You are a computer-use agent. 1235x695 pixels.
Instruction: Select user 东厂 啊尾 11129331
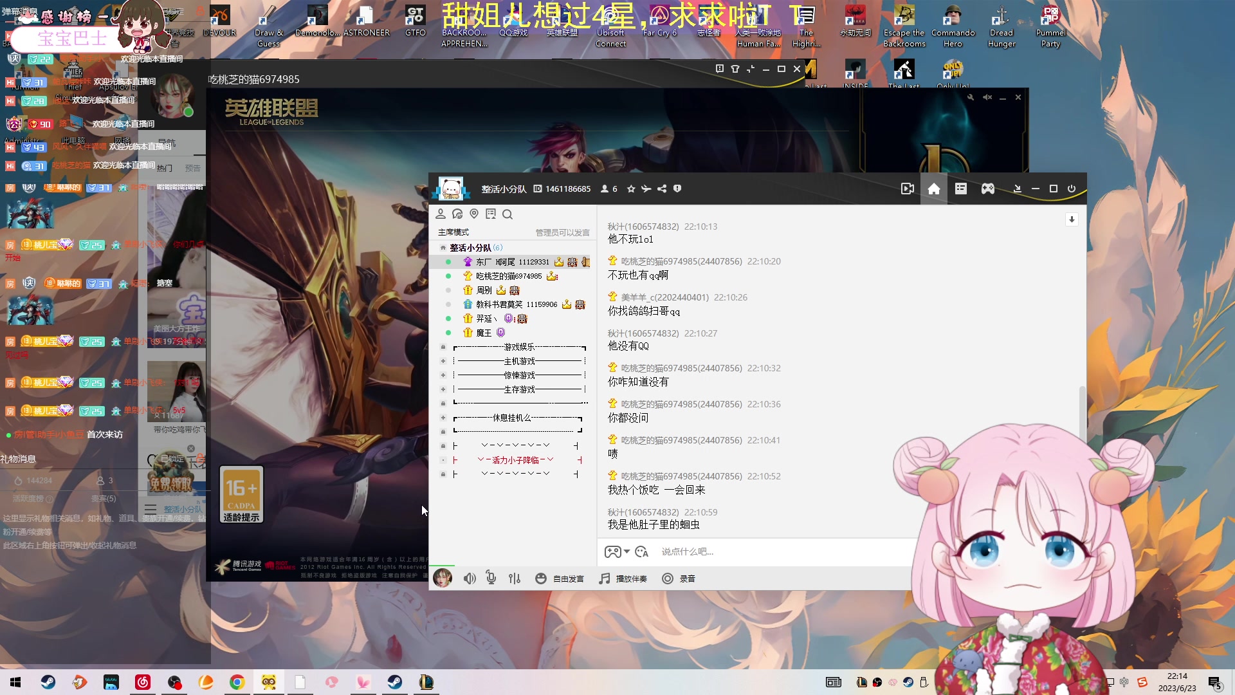(513, 262)
